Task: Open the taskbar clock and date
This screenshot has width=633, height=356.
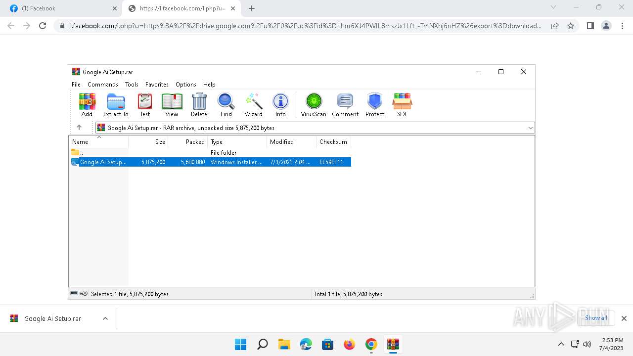Action: [x=612, y=344]
